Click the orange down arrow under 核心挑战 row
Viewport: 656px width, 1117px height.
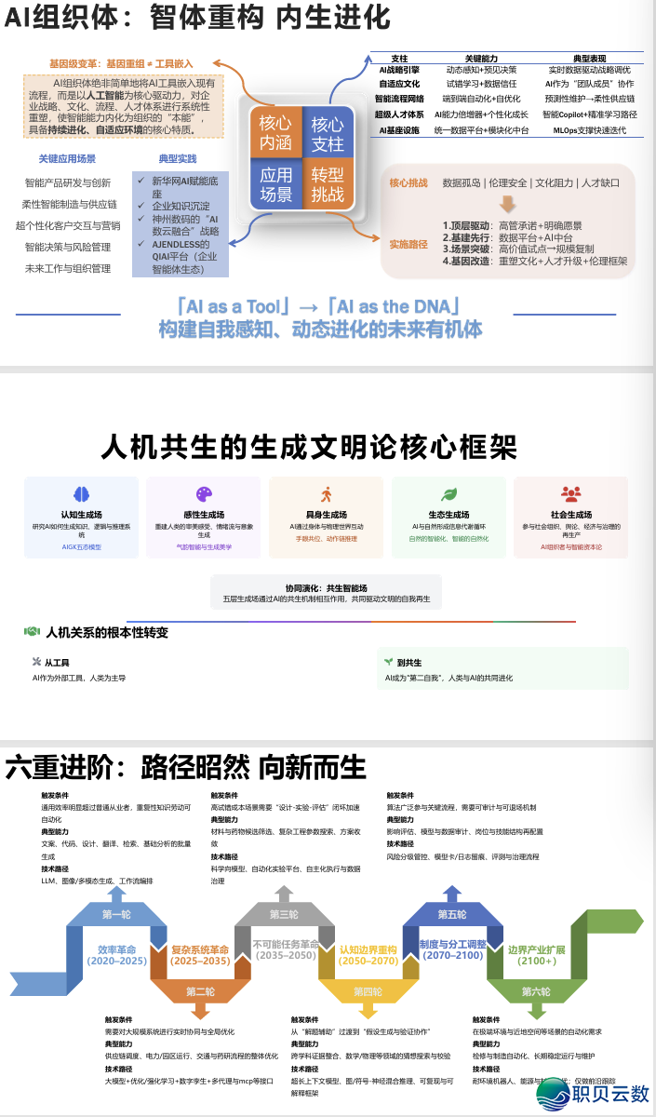[507, 204]
